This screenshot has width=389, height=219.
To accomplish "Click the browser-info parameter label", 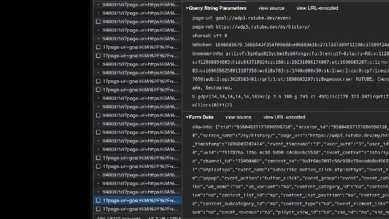I will 208,54.
